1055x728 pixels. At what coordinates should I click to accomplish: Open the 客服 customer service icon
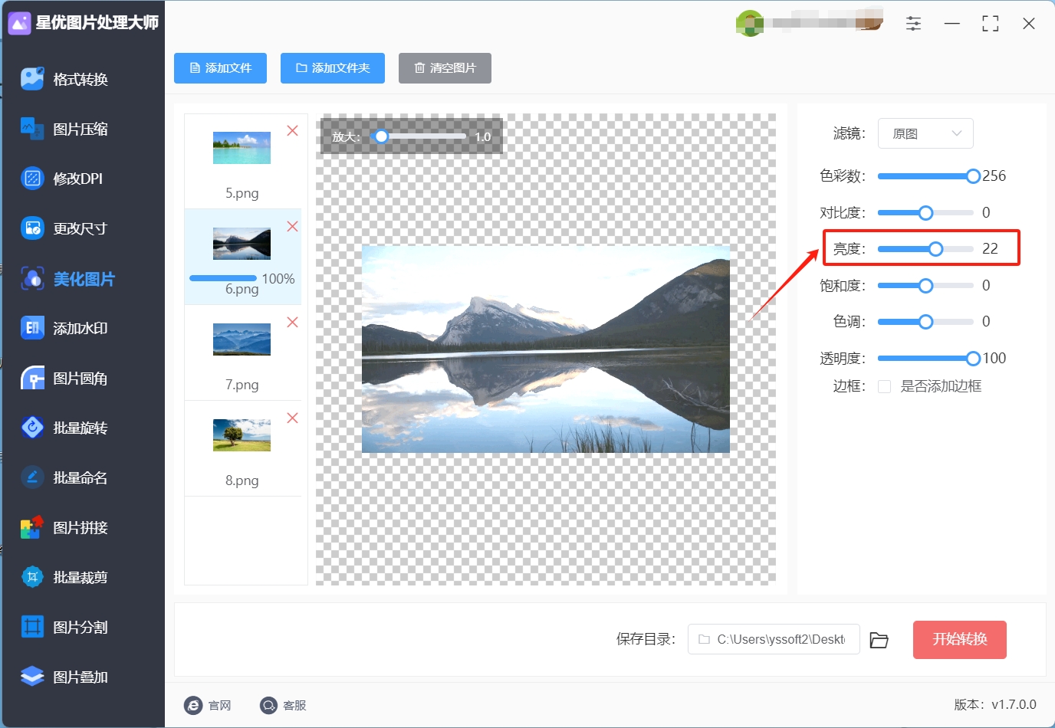point(268,706)
